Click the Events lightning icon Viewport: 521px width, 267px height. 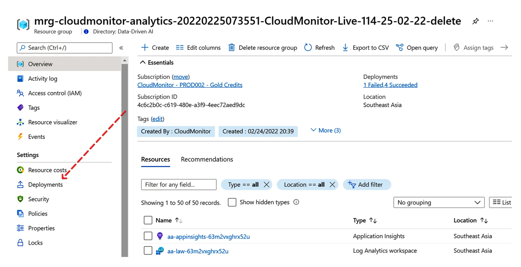(20, 137)
